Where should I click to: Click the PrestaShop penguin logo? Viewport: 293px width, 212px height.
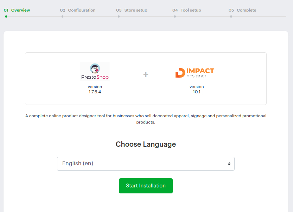coord(95,71)
